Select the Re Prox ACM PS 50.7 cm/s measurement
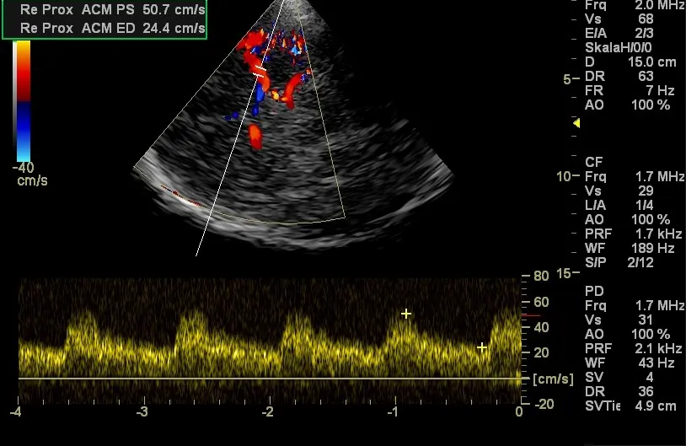 [112, 9]
